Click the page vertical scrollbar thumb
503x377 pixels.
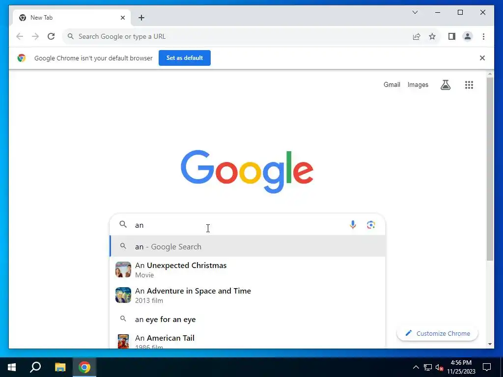point(490,169)
